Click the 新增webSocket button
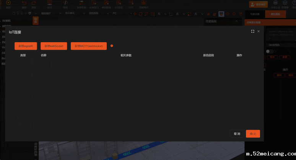The height and width of the screenshot is (160, 296). point(54,46)
